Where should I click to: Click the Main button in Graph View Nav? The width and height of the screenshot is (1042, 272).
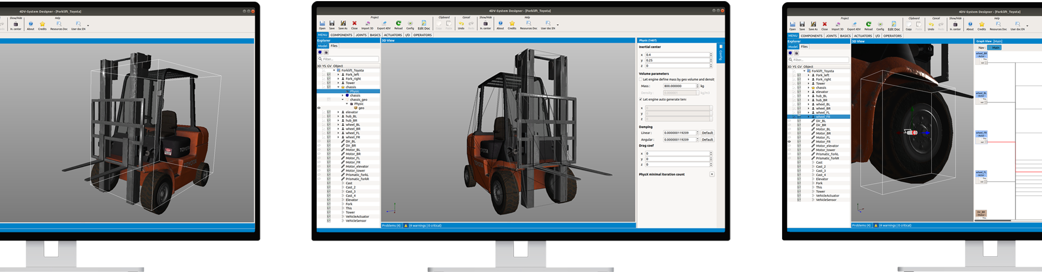[995, 48]
